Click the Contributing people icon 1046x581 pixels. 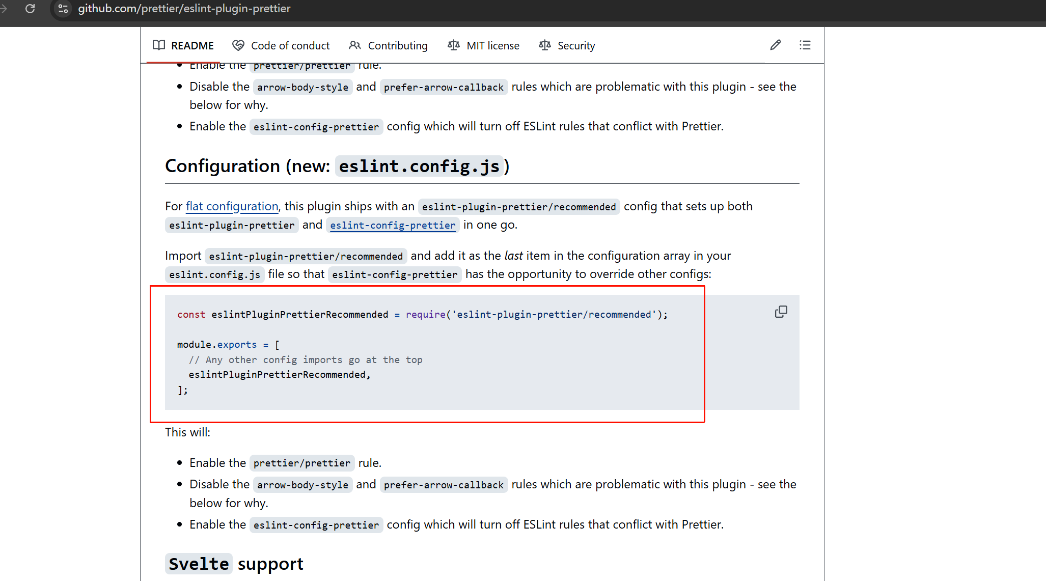click(354, 45)
